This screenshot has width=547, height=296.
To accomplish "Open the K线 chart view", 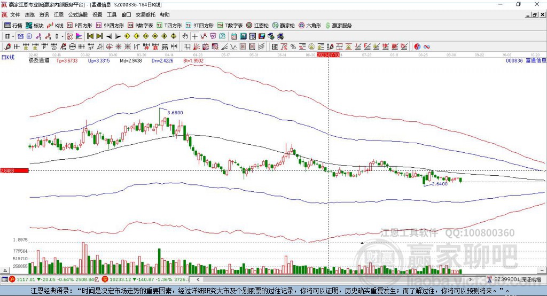I will pyautogui.click(x=55, y=26).
